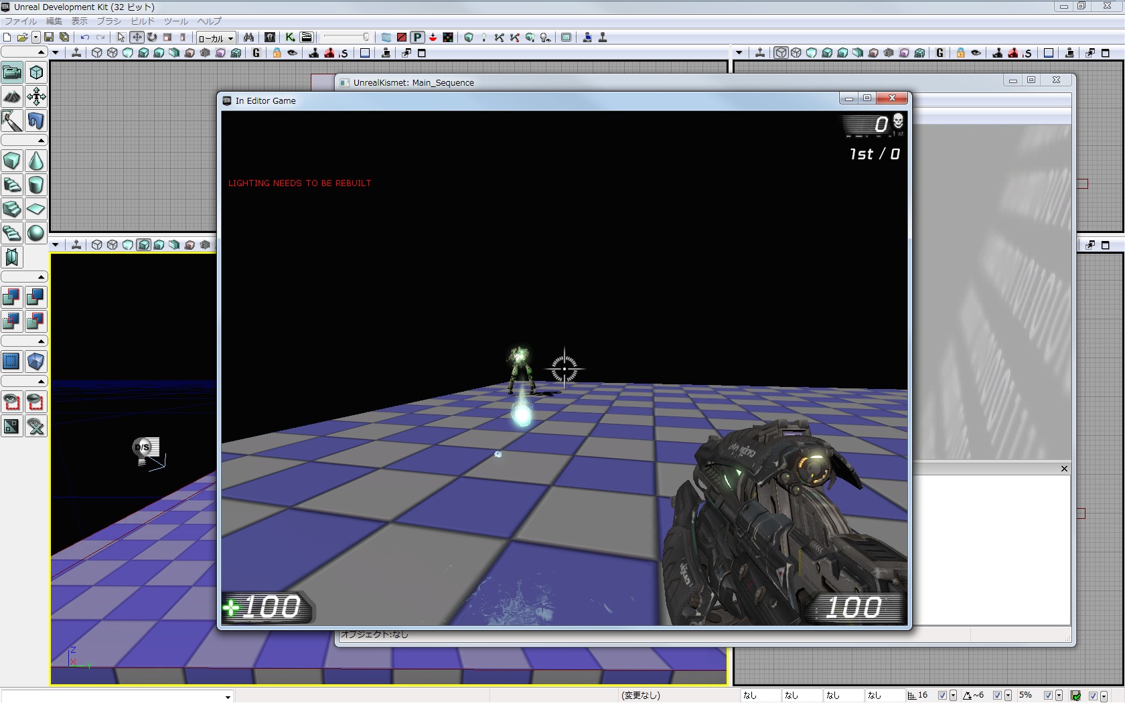Toggle the rotation grid snap checkbox
1125x703 pixels.
[997, 696]
